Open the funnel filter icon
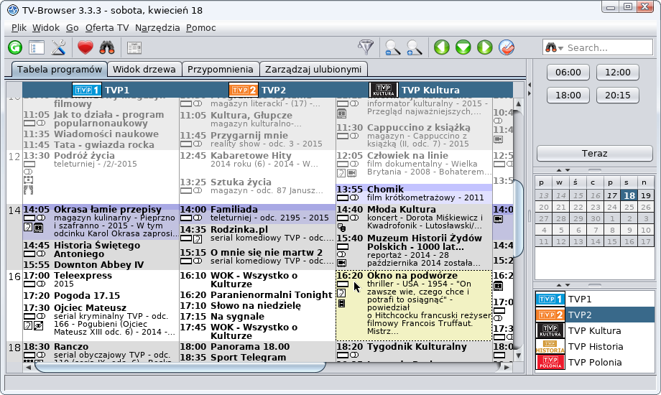This screenshot has width=661, height=395. click(x=366, y=47)
